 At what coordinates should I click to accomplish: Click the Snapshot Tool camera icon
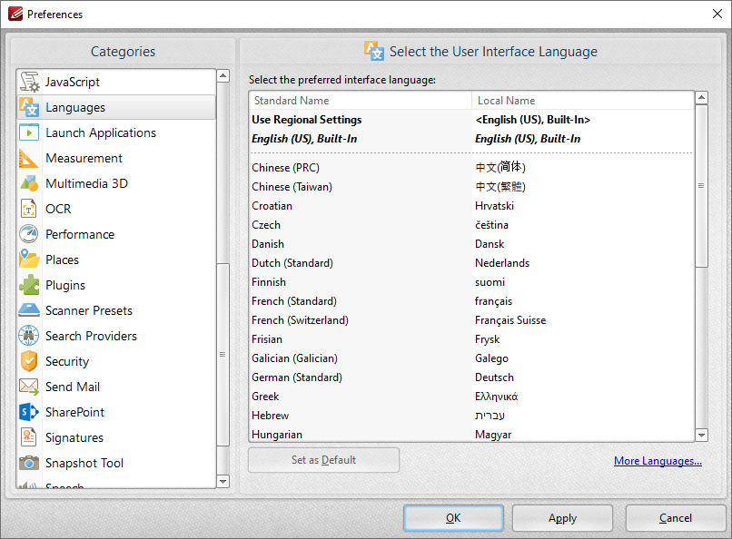[29, 463]
